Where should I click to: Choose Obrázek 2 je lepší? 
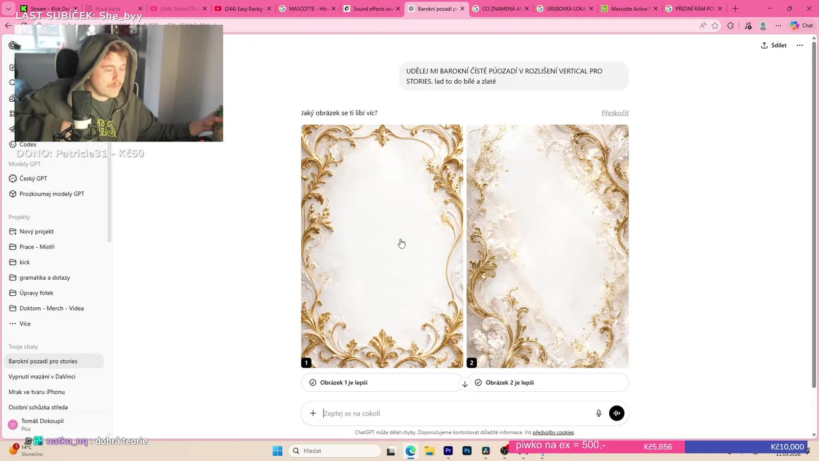click(x=548, y=382)
